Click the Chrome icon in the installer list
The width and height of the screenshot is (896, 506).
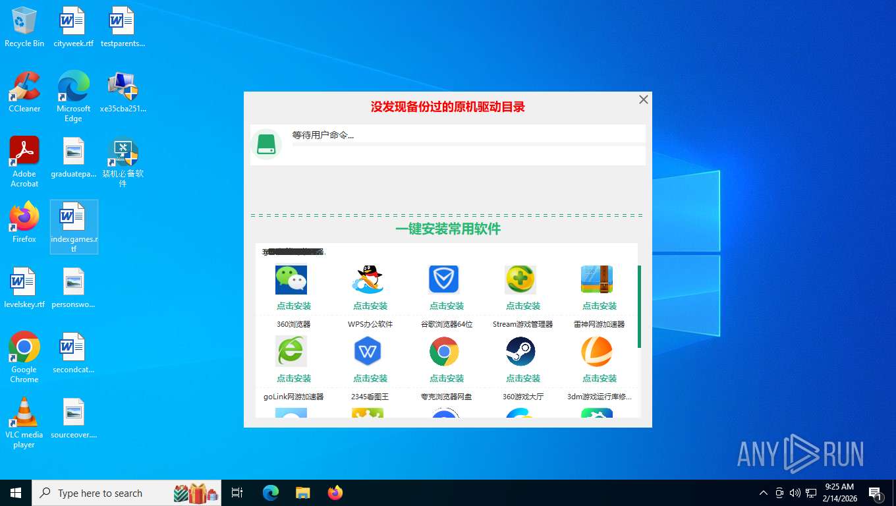(444, 351)
